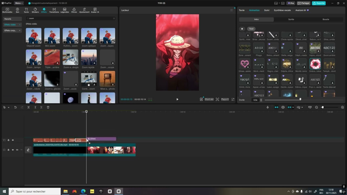Viewport: 347px width, 195px height.
Task: Open the Menu dropdown
Action: point(19,3)
